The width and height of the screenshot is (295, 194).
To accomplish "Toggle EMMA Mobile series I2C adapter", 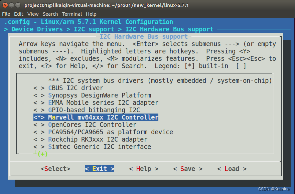I will [96, 103].
